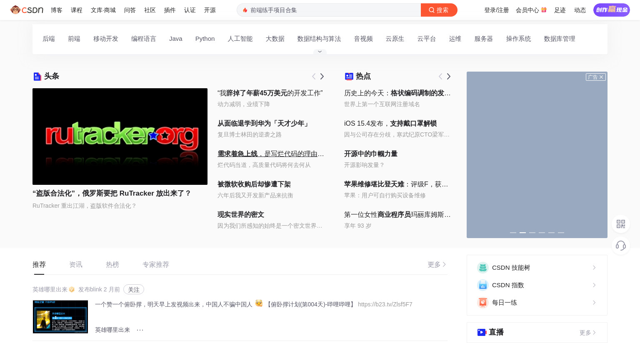640x343 pixels.
Task: Select the 数据库管理 category
Action: [560, 39]
